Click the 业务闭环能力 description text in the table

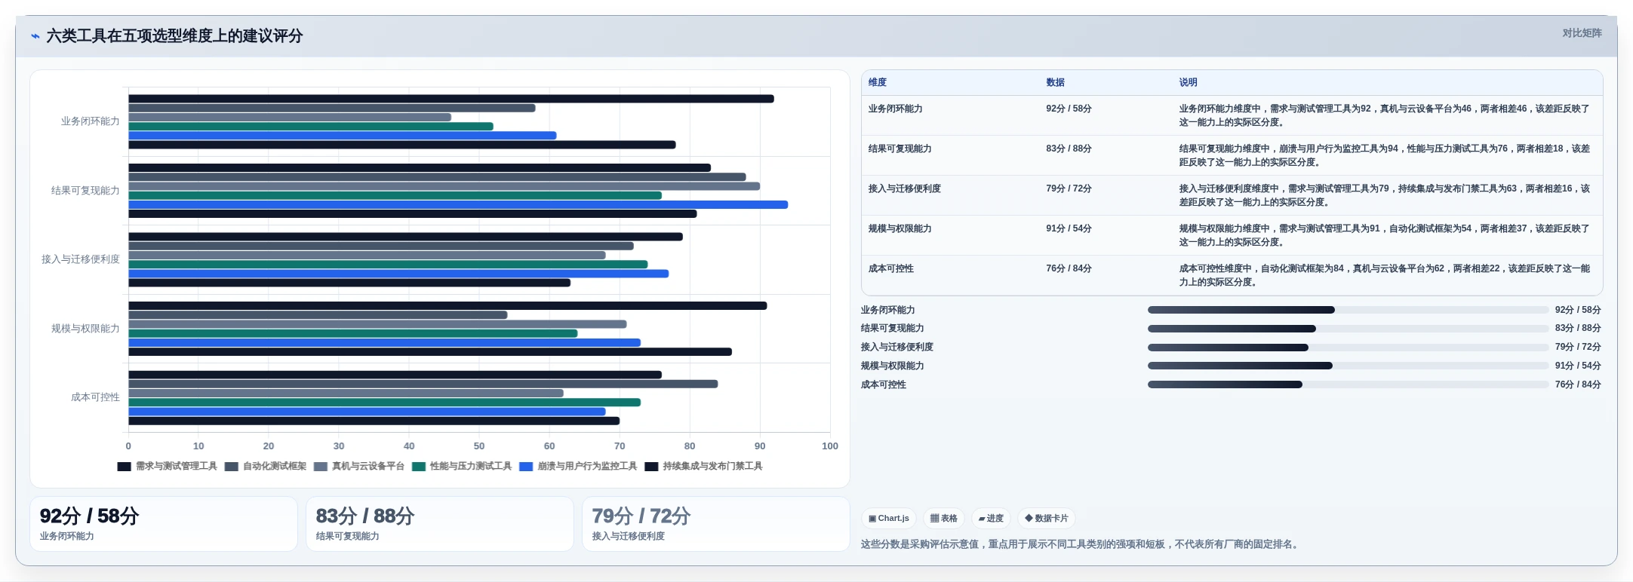(x=1385, y=115)
